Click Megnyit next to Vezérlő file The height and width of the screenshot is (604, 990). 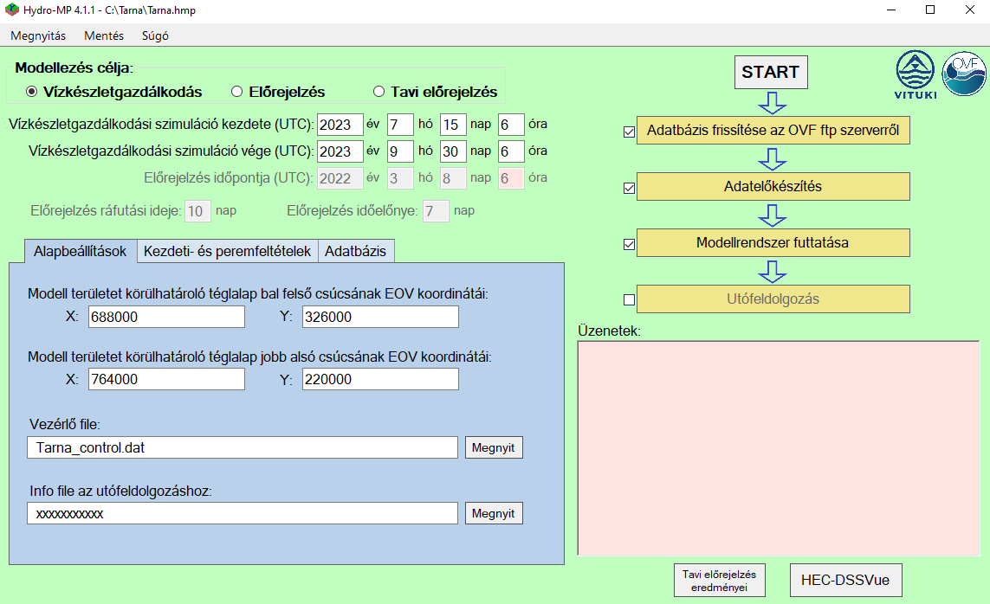click(494, 447)
